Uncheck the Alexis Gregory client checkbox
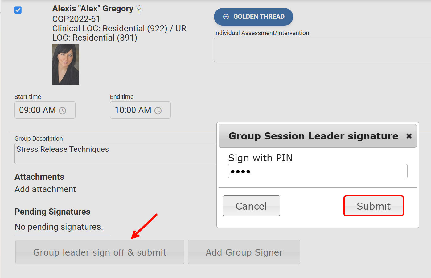 click(18, 10)
